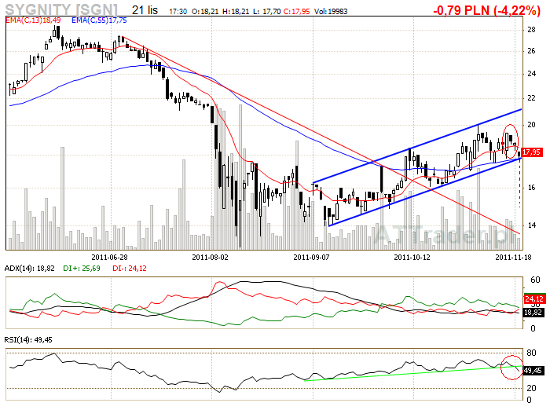Click the 20 price axis label
The image size is (550, 410).
[x=531, y=125]
